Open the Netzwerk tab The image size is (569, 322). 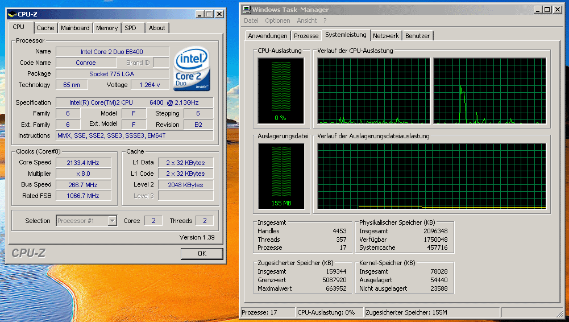click(386, 36)
